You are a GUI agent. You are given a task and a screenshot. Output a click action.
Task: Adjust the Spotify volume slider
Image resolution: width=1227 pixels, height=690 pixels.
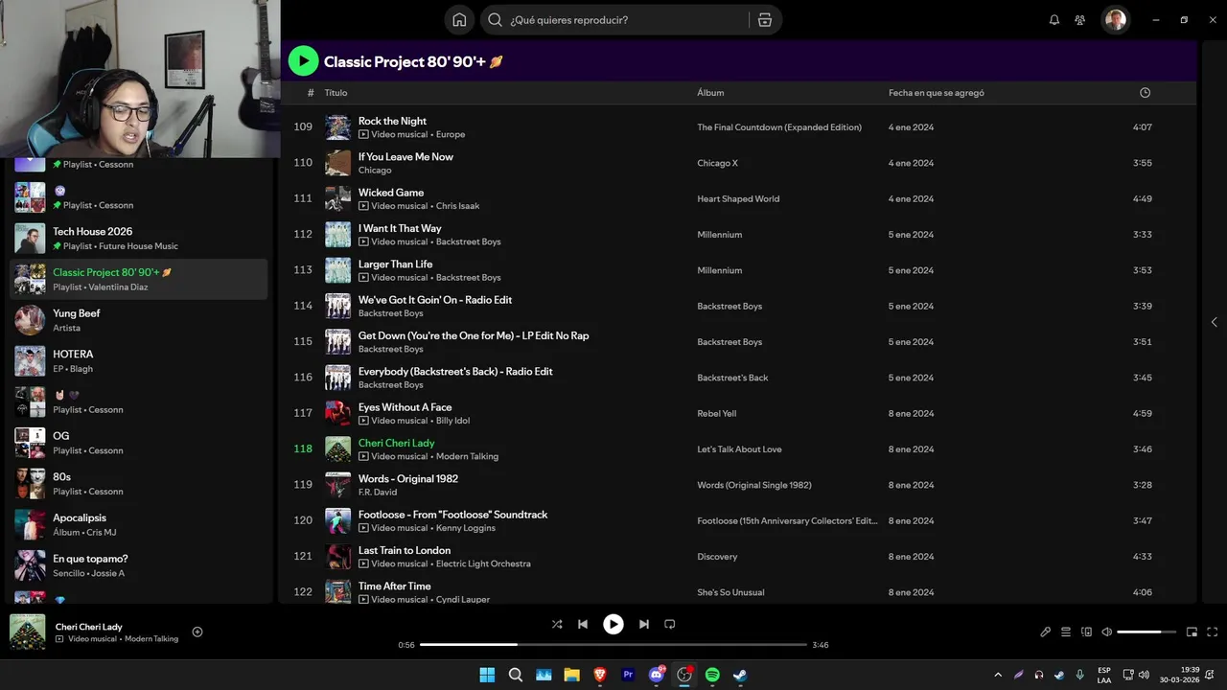[x=1146, y=632]
